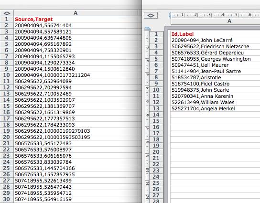The image size is (260, 203).
Task: Select the Aristotle cell
Action: point(215,77)
